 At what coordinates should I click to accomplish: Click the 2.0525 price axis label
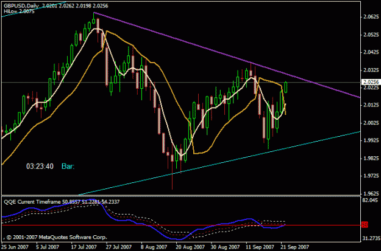coord(371,35)
